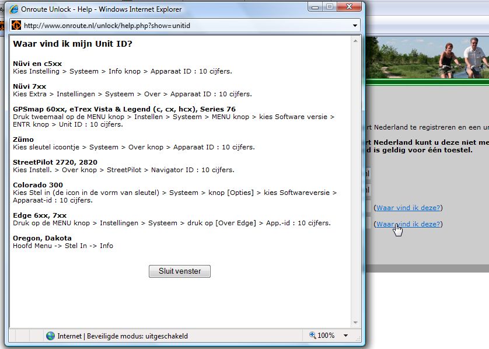Click the zoom magnifier icon in status bar
The width and height of the screenshot is (489, 349).
tap(312, 335)
